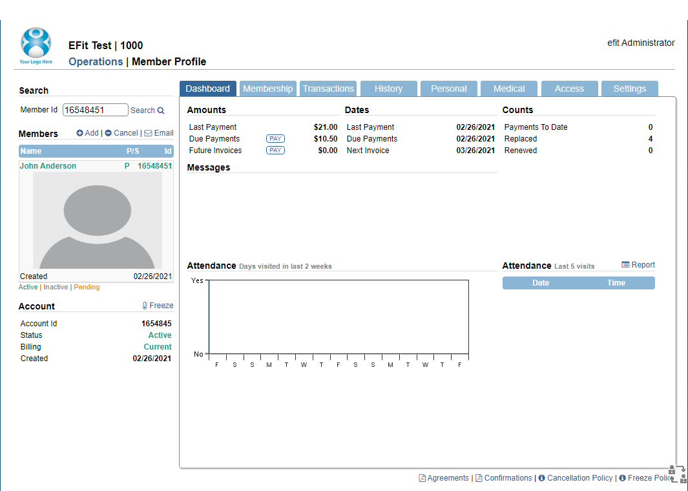Viewport: 688px width, 491px height.
Task: Select the Medical tab
Action: point(509,89)
